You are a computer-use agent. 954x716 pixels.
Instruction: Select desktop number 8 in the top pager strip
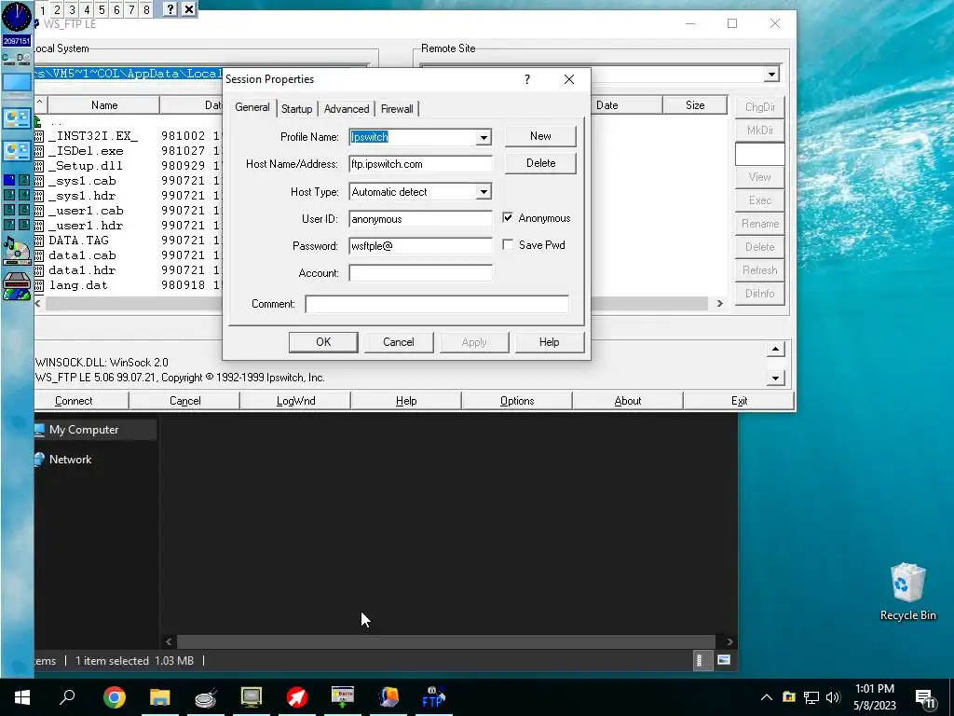pyautogui.click(x=146, y=9)
